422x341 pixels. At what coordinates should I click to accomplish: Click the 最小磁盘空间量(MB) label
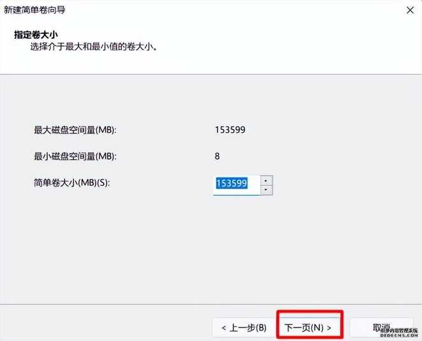[75, 156]
